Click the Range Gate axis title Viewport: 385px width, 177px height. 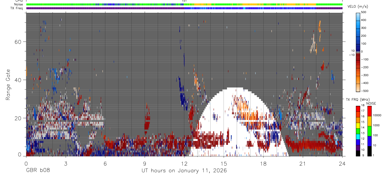pyautogui.click(x=8, y=85)
